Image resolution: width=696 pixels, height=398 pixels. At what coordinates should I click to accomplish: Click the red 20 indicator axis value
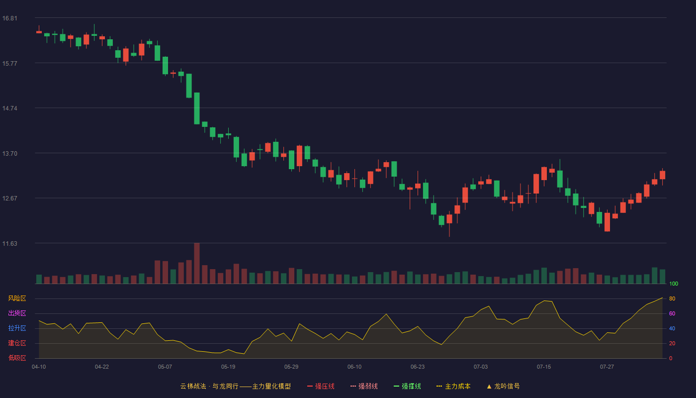pyautogui.click(x=672, y=343)
